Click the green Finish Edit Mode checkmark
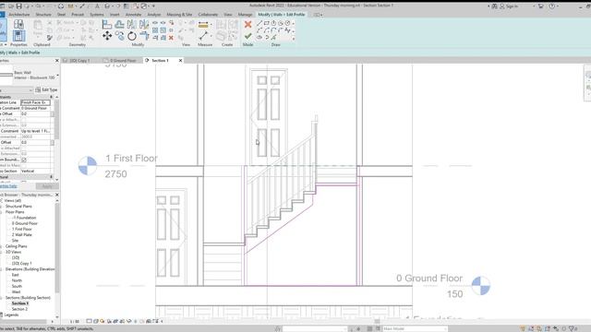The height and width of the screenshot is (332, 591). 247,36
